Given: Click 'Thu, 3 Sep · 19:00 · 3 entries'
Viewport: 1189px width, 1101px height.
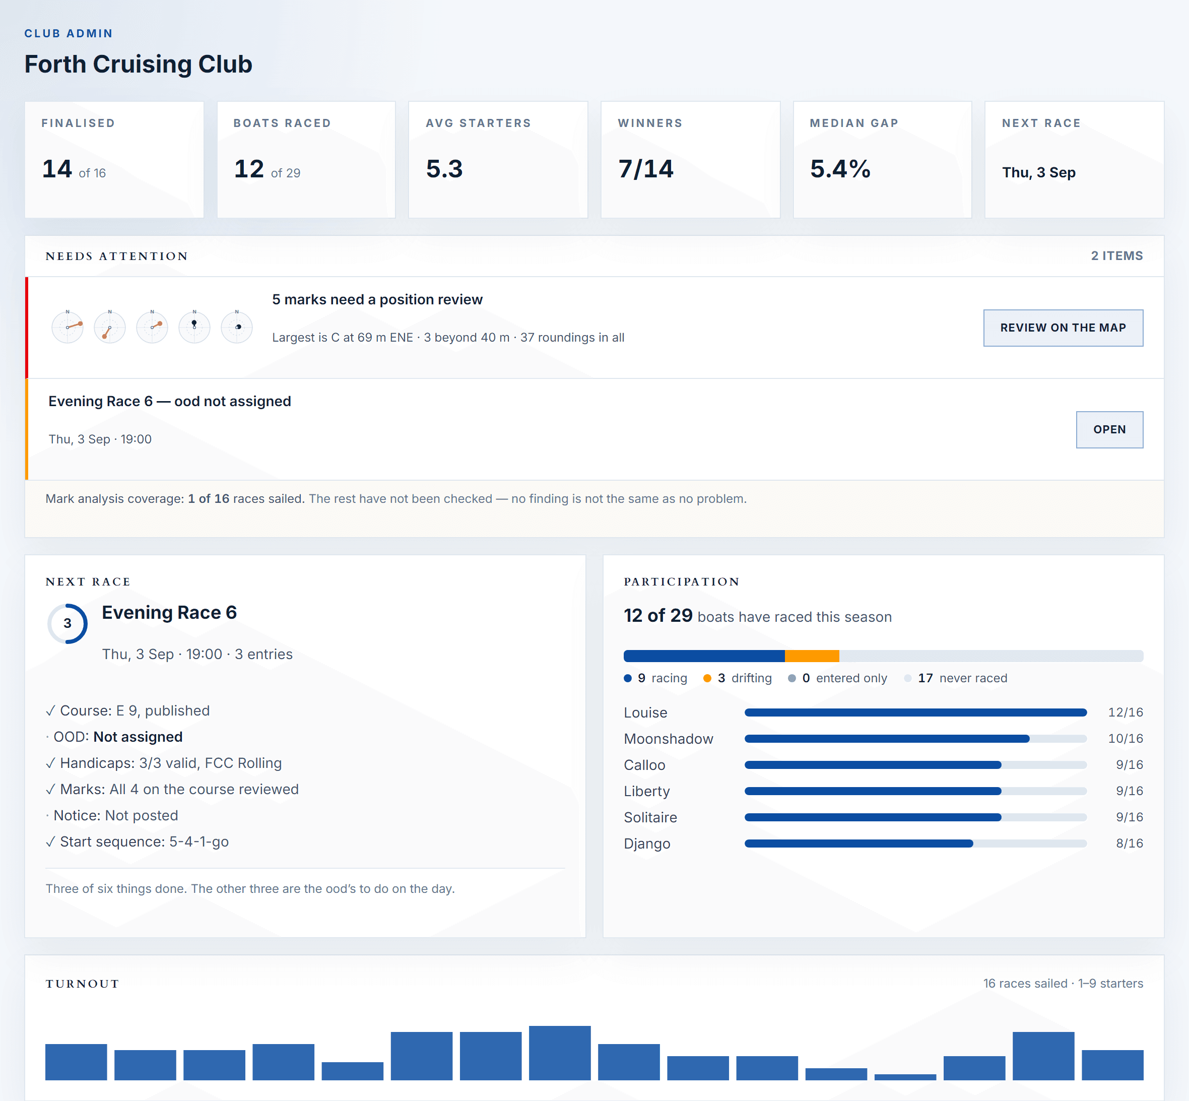Looking at the screenshot, I should (197, 654).
